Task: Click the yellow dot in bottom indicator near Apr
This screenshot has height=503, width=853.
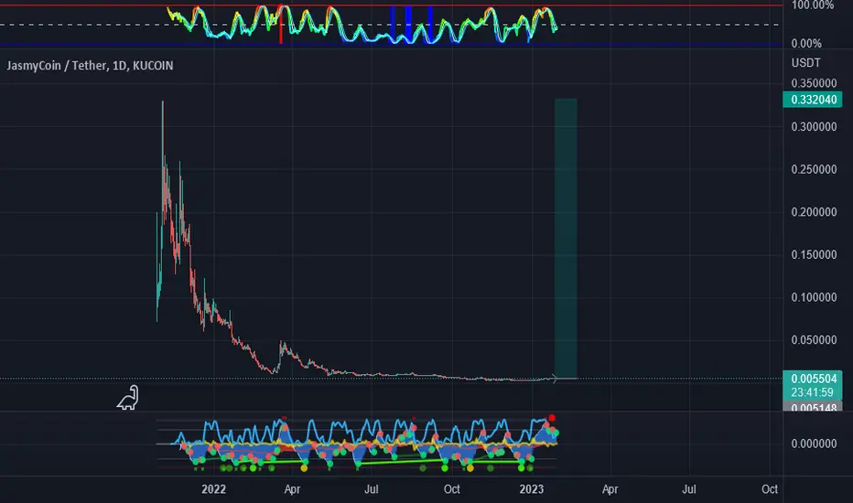Action: [304, 467]
